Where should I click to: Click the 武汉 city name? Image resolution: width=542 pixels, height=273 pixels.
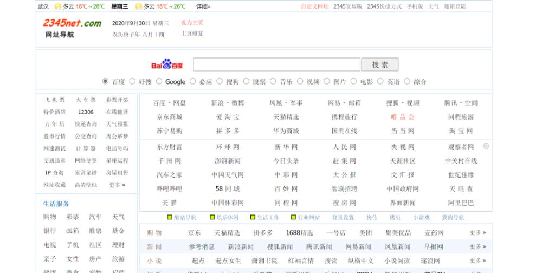click(43, 6)
